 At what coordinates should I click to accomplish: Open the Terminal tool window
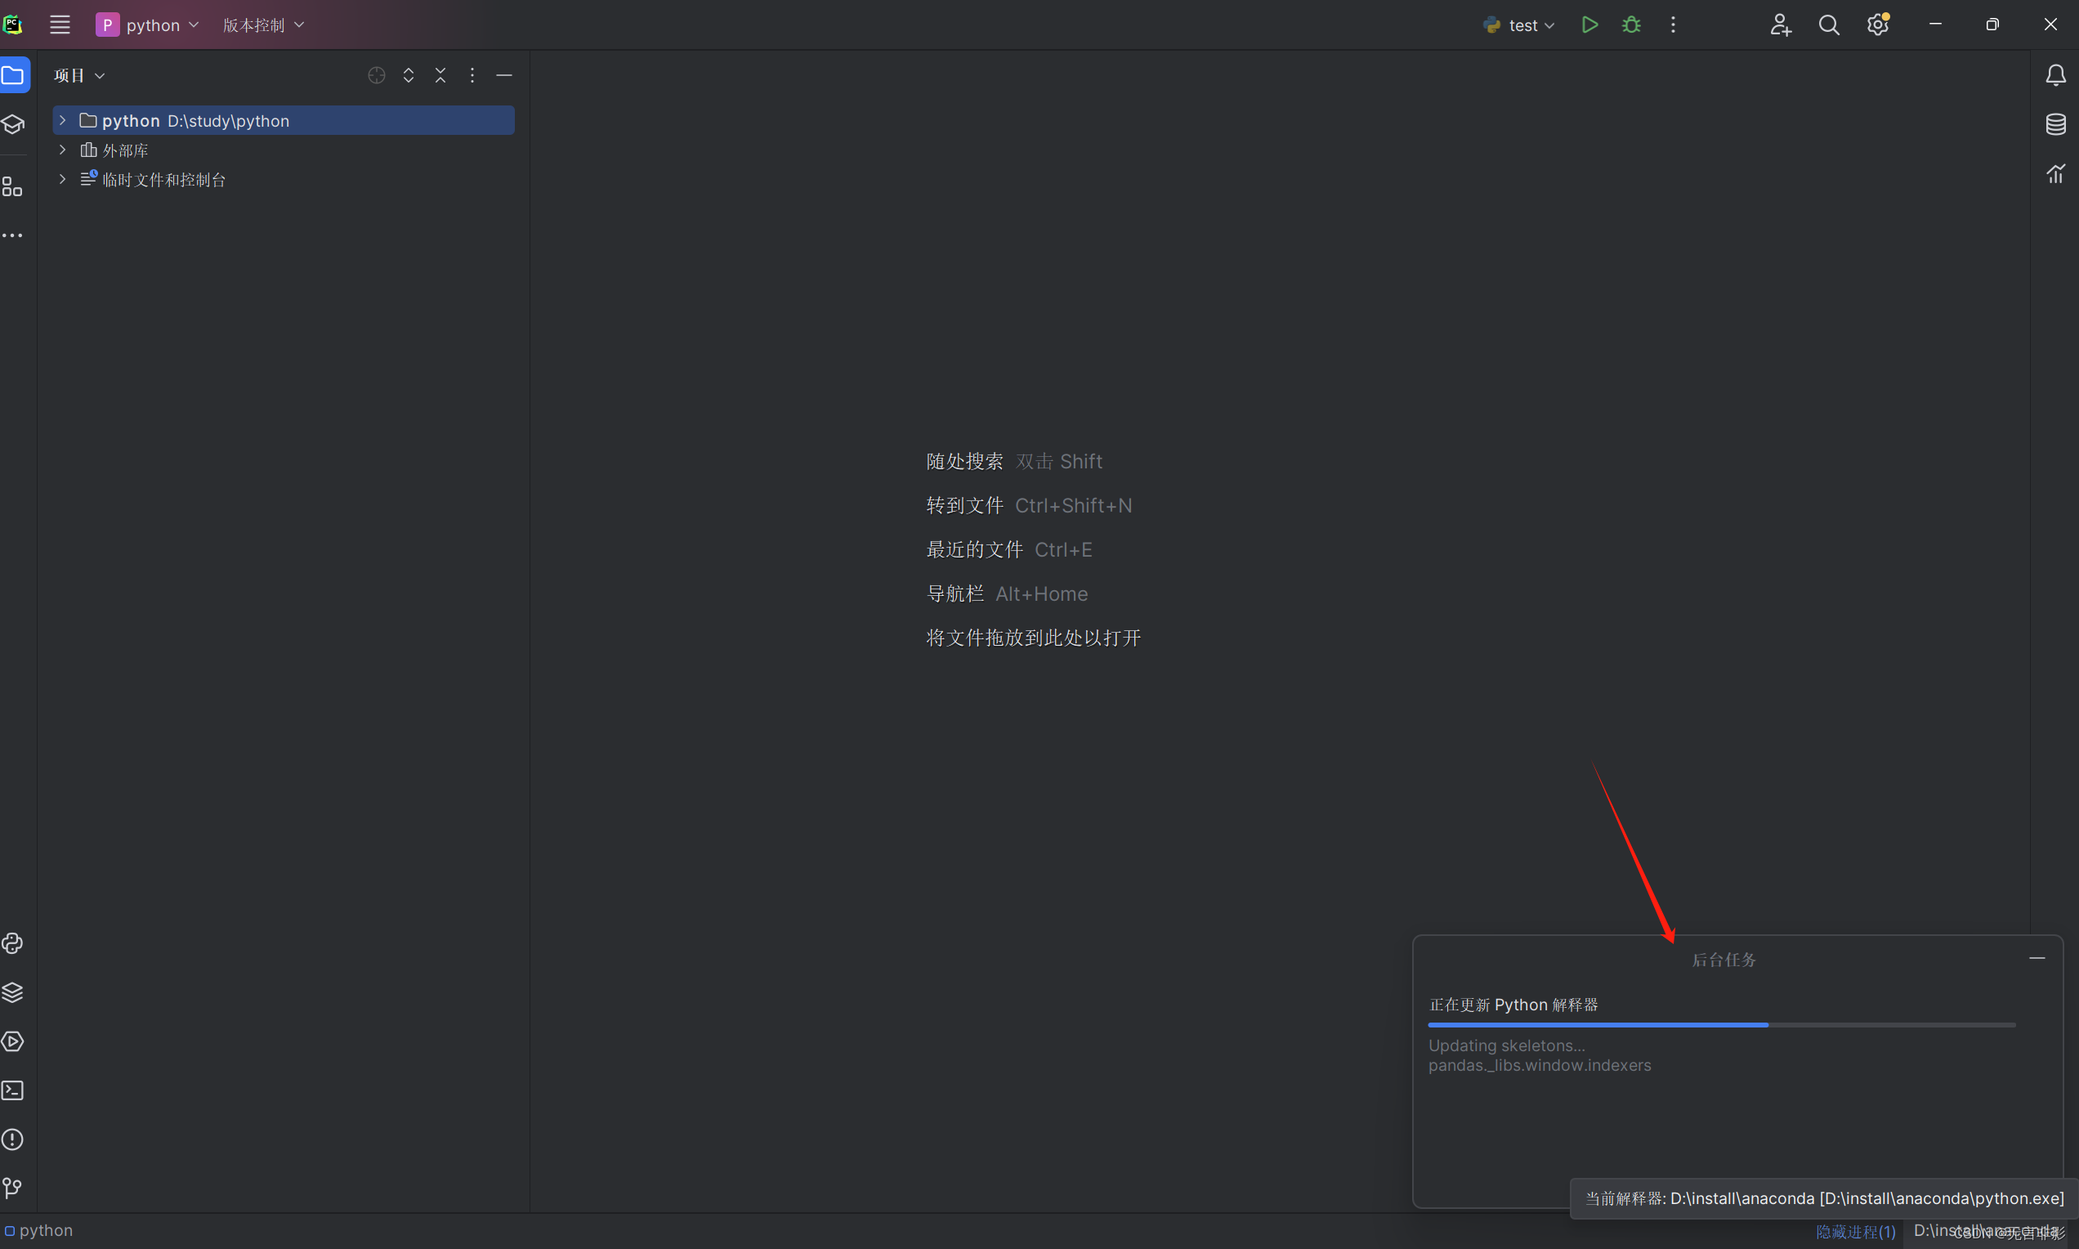click(12, 1090)
